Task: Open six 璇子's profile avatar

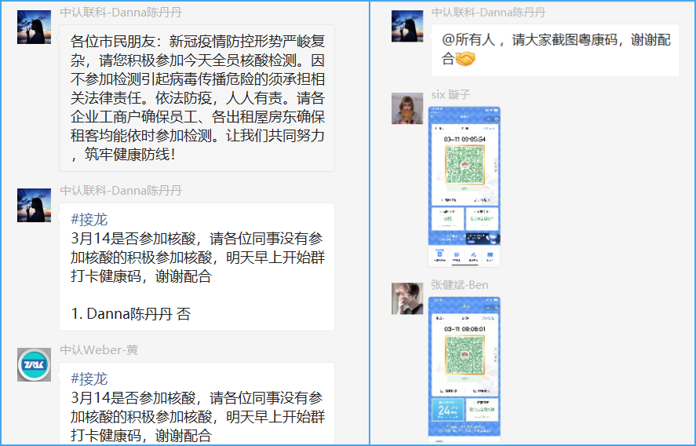Action: coord(407,108)
